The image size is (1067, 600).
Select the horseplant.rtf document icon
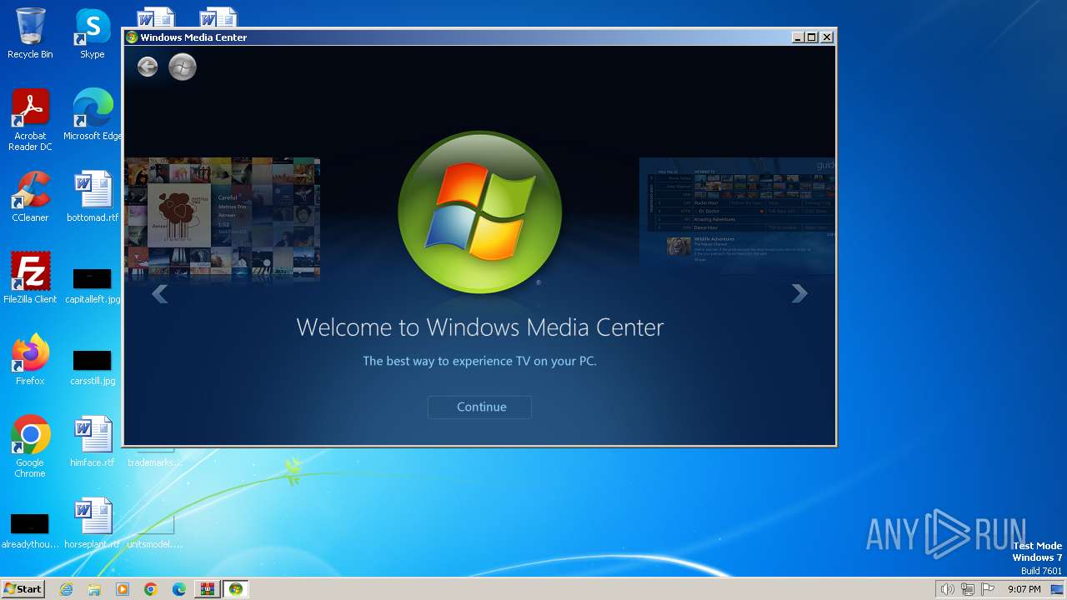[93, 523]
